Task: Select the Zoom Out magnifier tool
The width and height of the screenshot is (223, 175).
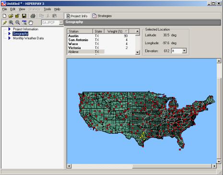Action: pyautogui.click(x=18, y=23)
